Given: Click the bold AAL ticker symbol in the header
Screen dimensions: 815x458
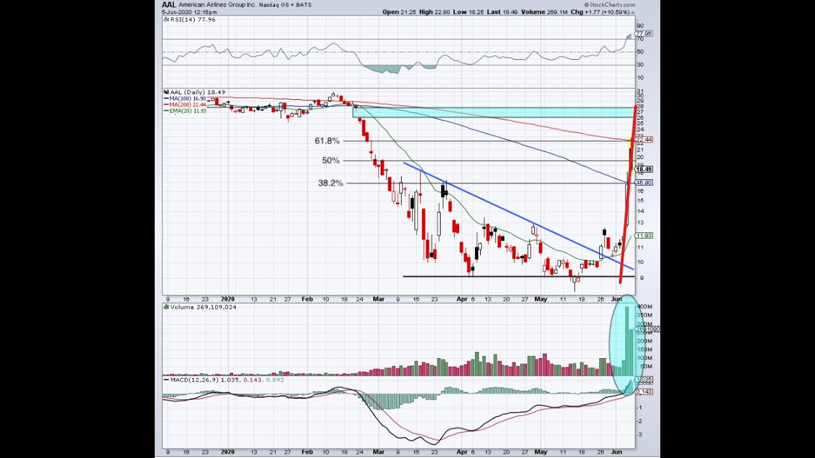Looking at the screenshot, I should click(x=169, y=4).
